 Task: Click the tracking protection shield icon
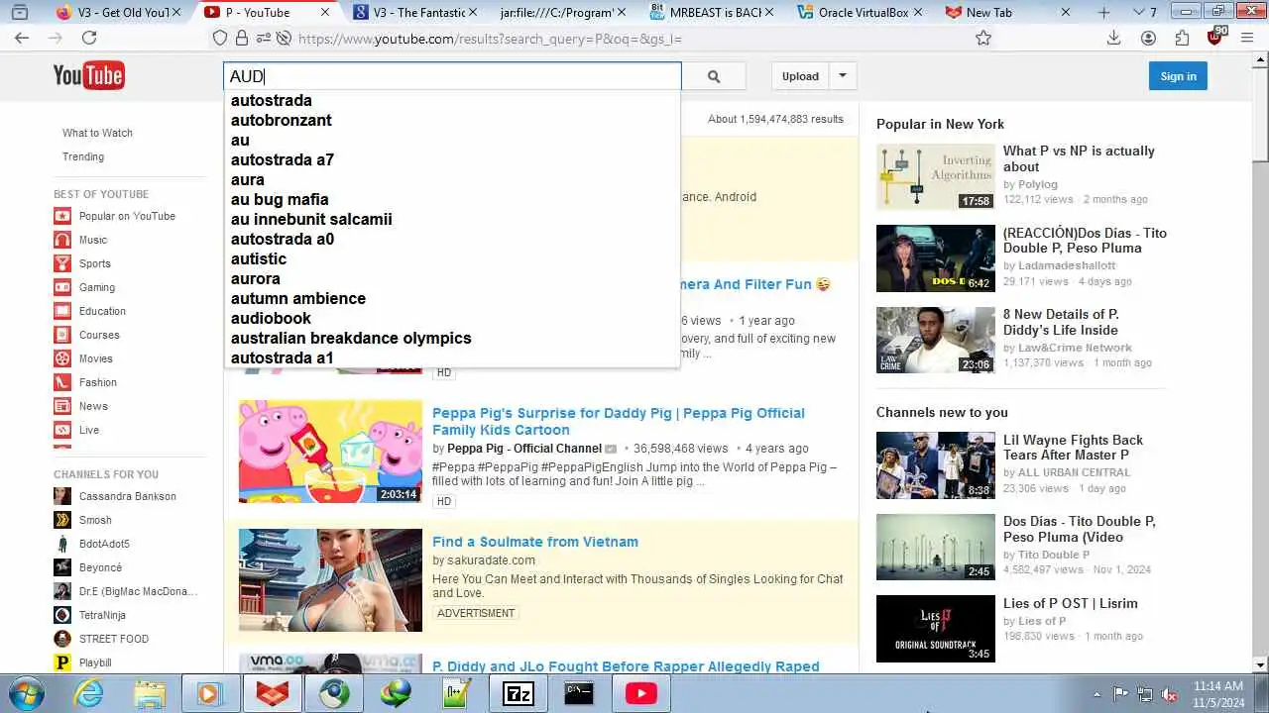(x=220, y=38)
